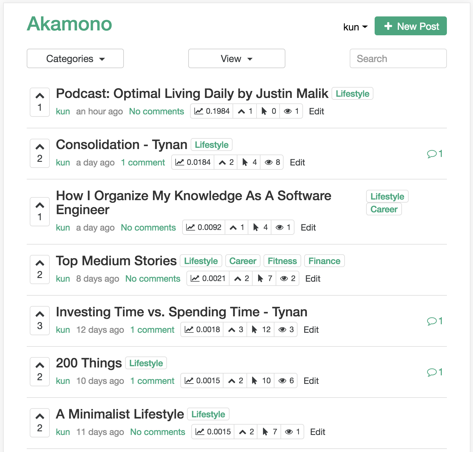Upvote the A Minimalist Lifestyle post

tap(39, 416)
